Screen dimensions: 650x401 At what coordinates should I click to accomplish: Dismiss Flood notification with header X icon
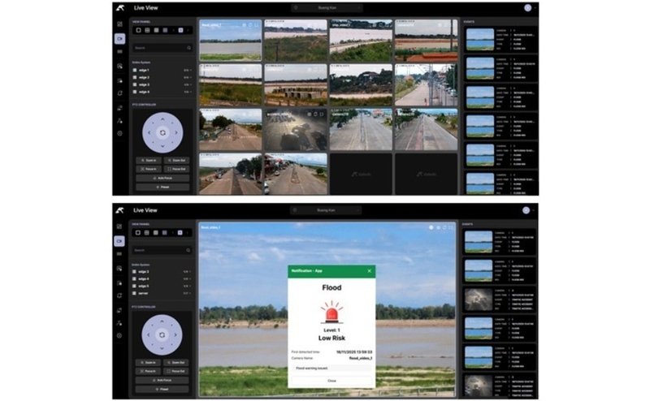[x=370, y=270]
